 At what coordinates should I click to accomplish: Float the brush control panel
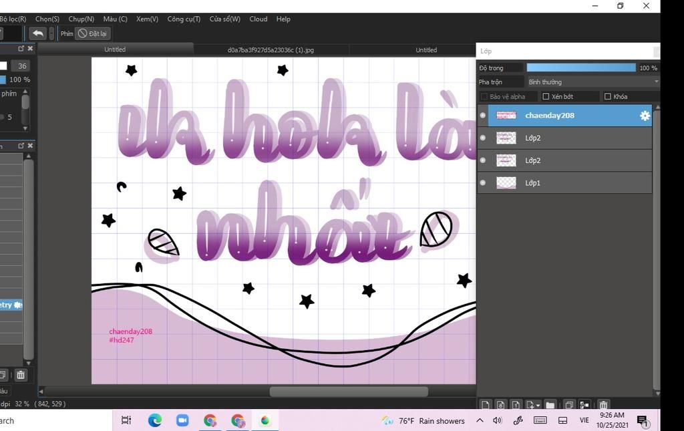click(21, 48)
